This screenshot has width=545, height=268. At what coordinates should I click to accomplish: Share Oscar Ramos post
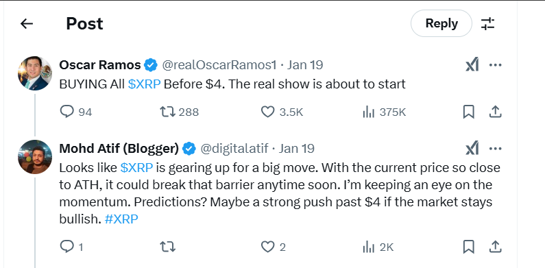tap(495, 112)
